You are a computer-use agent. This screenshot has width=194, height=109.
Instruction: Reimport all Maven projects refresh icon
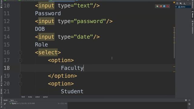point(177,3)
